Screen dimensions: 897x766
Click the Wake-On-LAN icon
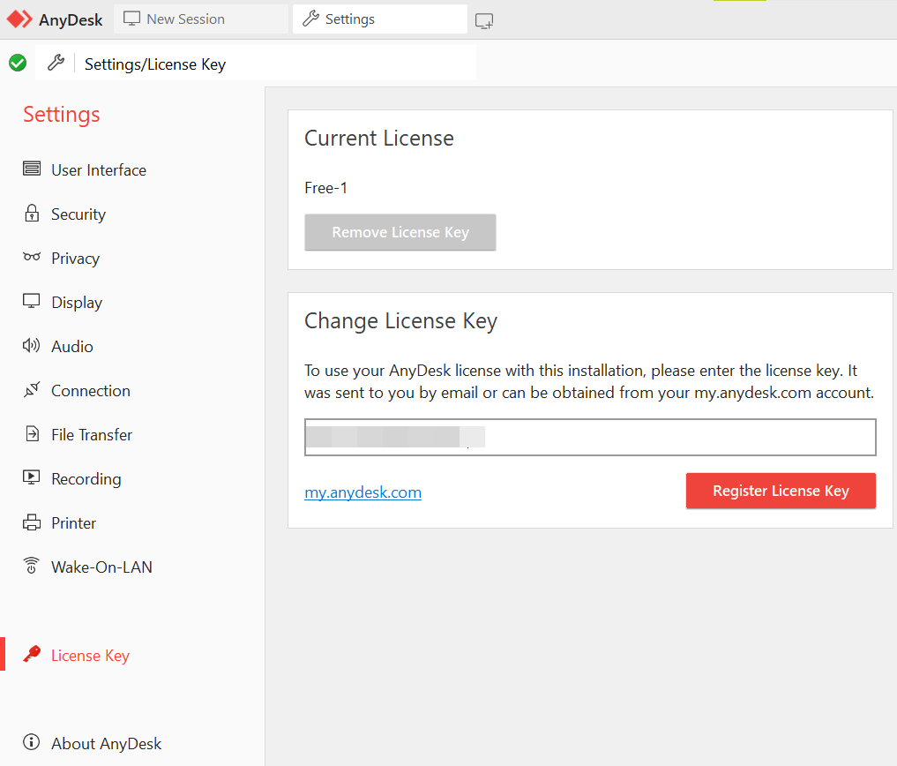(x=32, y=567)
